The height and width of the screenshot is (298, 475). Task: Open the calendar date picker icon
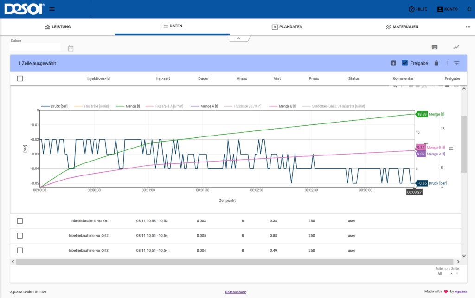71,48
